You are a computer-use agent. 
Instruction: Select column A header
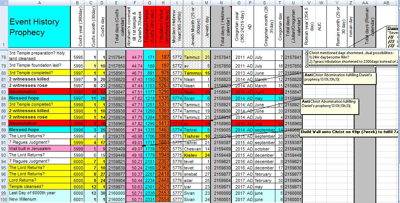tap(39, 3)
